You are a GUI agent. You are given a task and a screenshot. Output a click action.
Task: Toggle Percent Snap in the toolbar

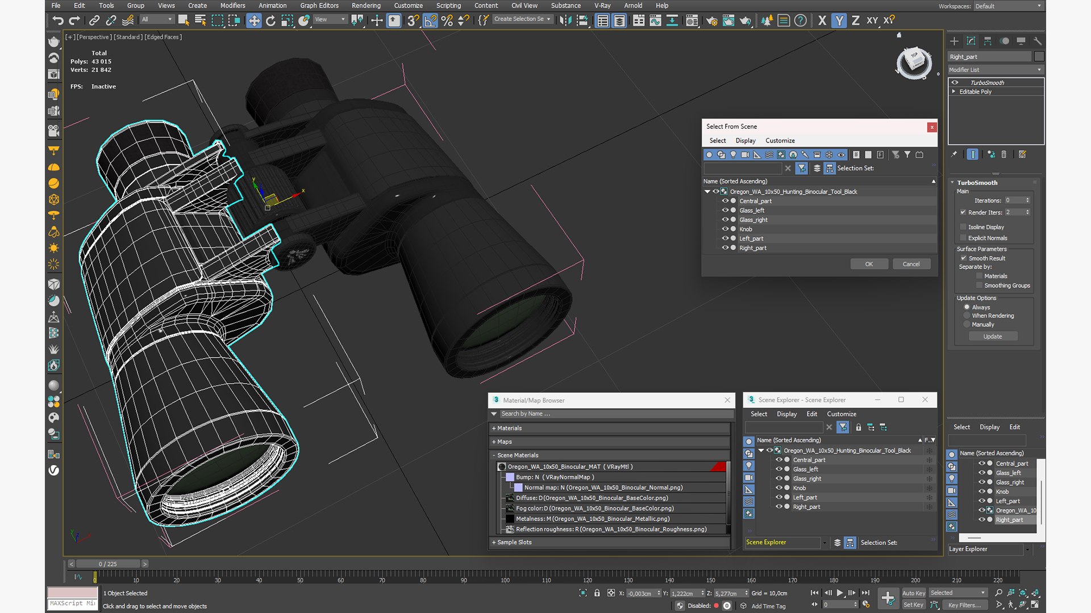[447, 21]
